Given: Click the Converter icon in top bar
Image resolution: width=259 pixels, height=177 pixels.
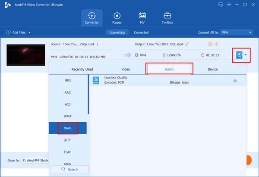Looking at the screenshot, I should pyautogui.click(x=92, y=16).
